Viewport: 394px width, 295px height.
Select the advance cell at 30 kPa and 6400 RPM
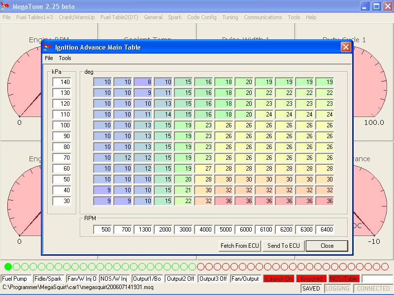[325, 201]
